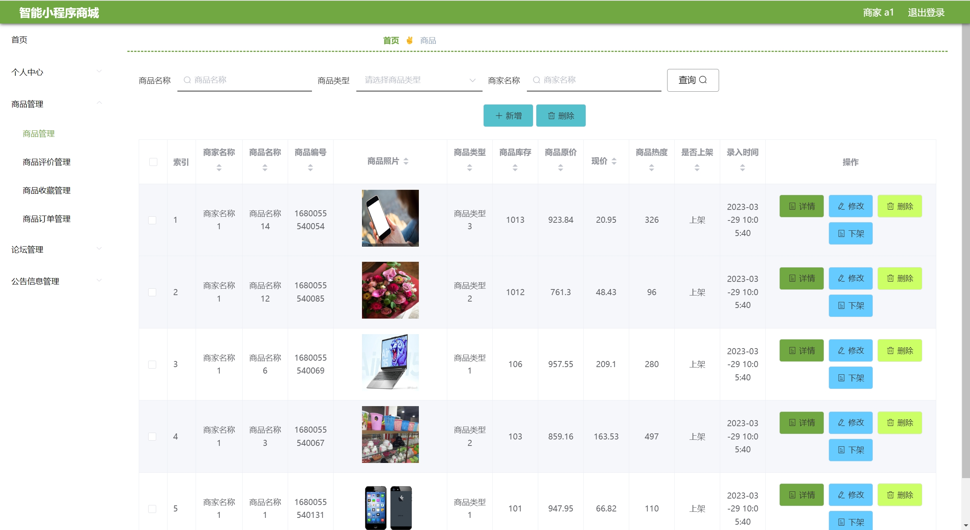
Task: Click the laptop product thumbnail
Action: [x=390, y=362]
